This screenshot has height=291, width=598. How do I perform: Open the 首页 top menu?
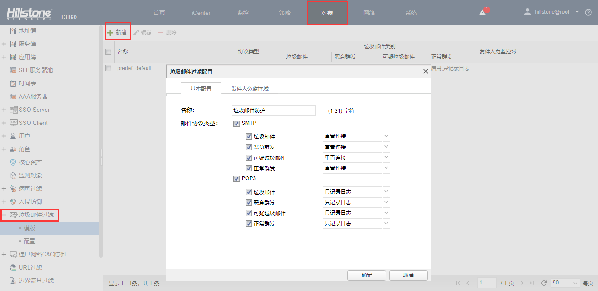[159, 13]
